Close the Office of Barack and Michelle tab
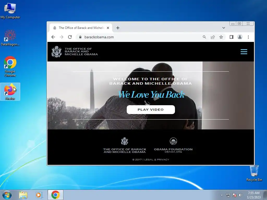This screenshot has height=200, width=267. (108, 28)
